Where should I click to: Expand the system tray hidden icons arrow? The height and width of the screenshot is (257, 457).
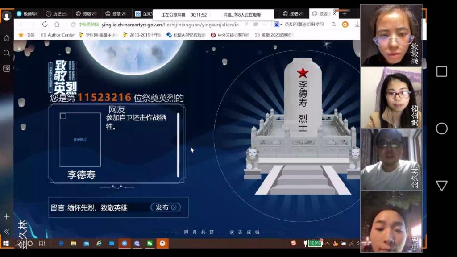click(328, 243)
